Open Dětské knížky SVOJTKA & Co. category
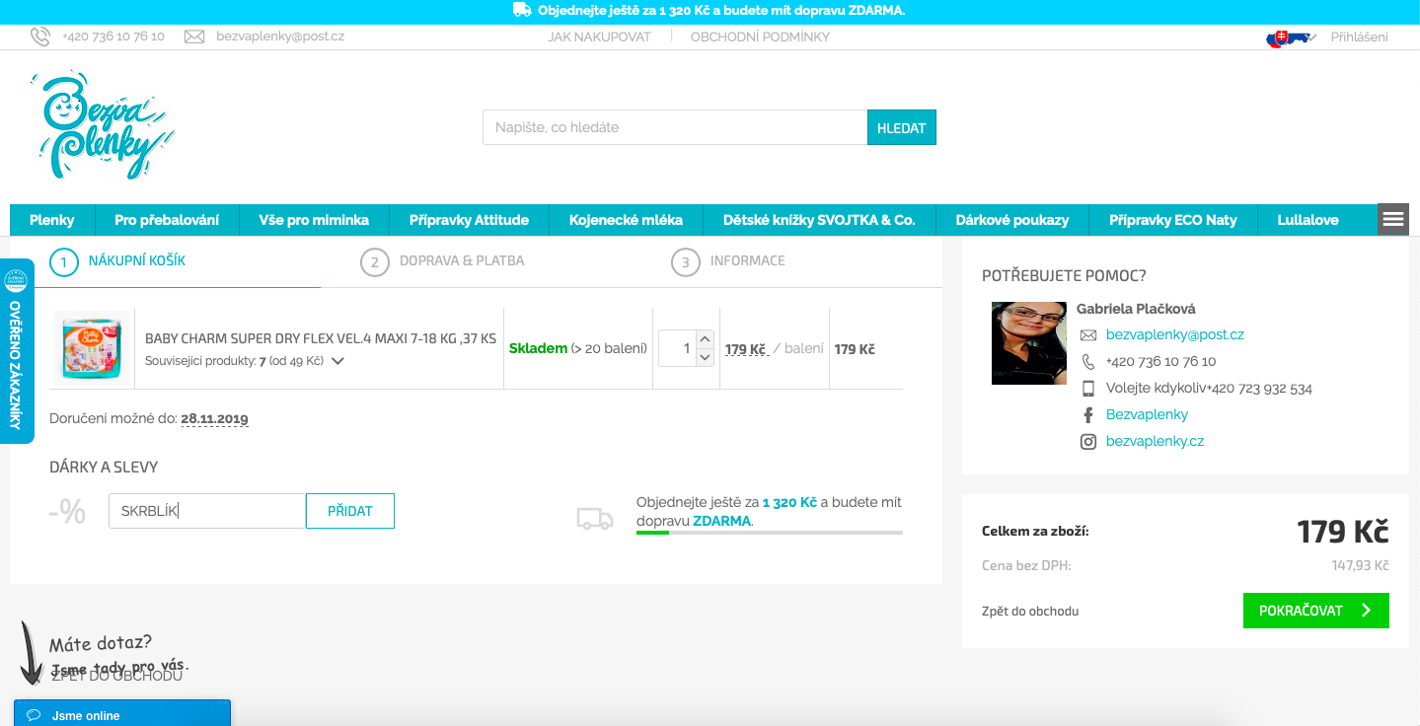This screenshot has height=726, width=1420. coord(819,220)
